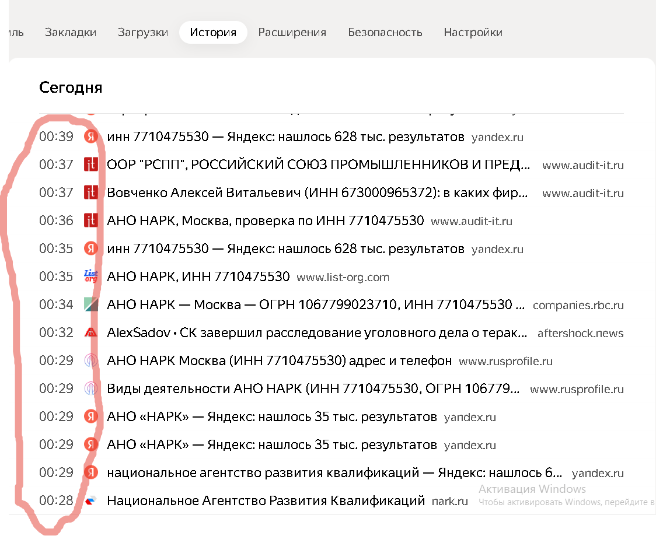Click the List-org favicon in history
The width and height of the screenshot is (656, 536).
pyautogui.click(x=90, y=276)
